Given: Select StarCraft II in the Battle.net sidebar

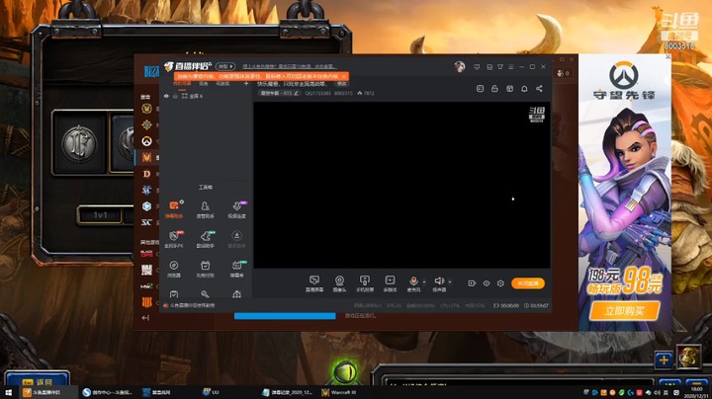Looking at the screenshot, I should [146, 190].
